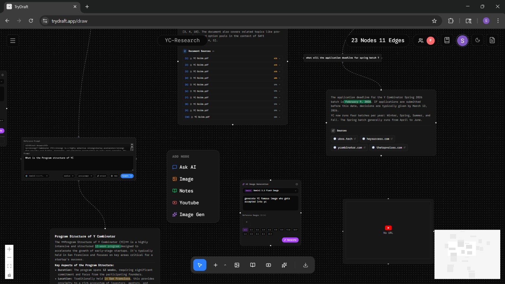Image resolution: width=505 pixels, height=284 pixels.
Task: Add an image node from bottom toolbar
Action: 237,265
